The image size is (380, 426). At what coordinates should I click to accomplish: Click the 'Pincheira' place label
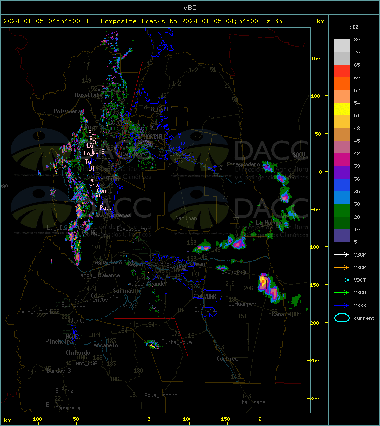coord(59,342)
